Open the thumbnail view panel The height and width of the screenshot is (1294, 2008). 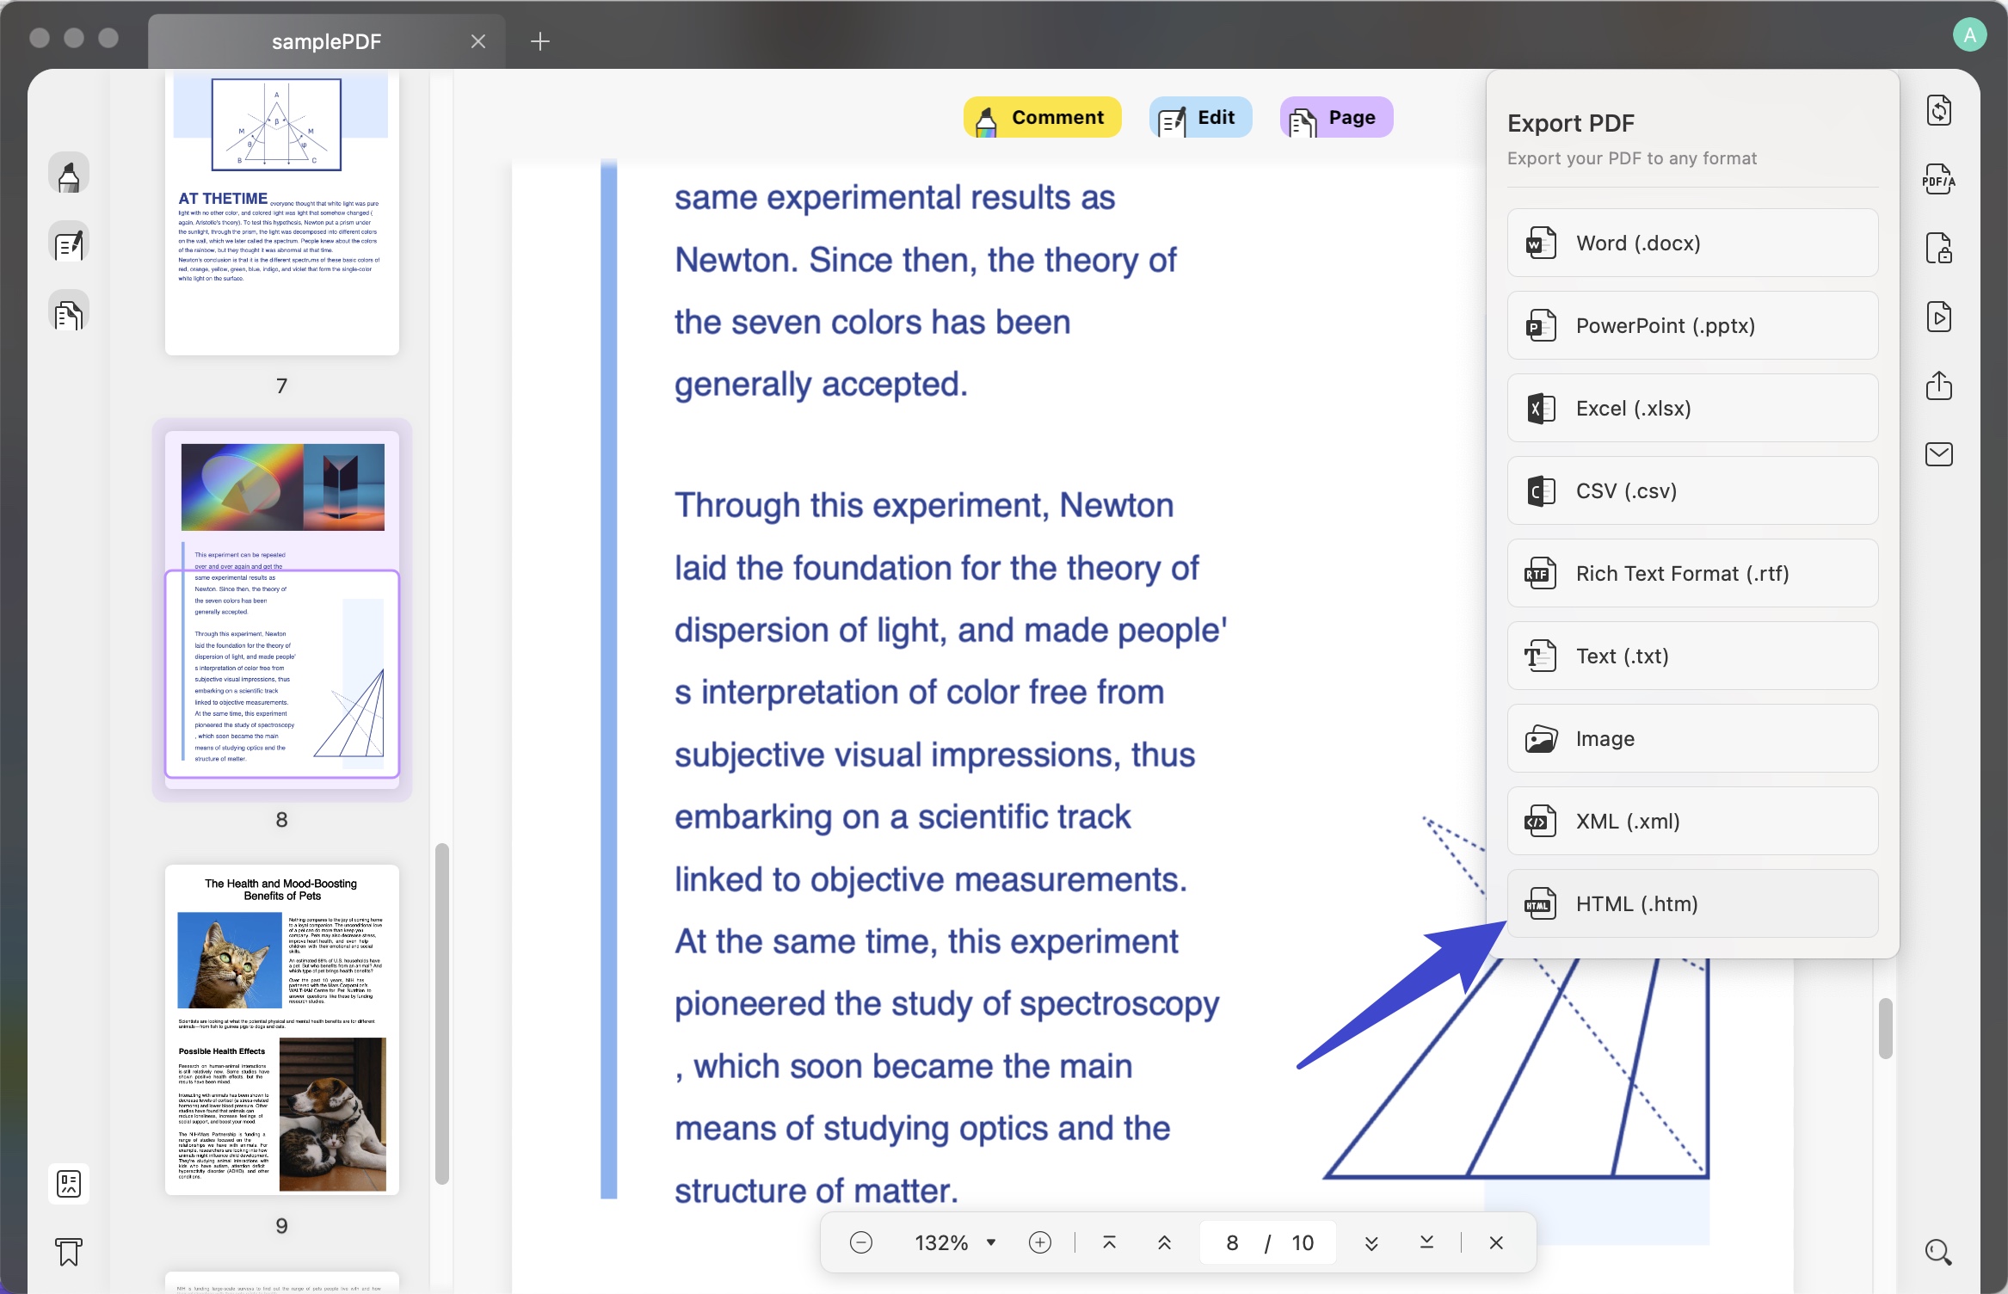(69, 1183)
